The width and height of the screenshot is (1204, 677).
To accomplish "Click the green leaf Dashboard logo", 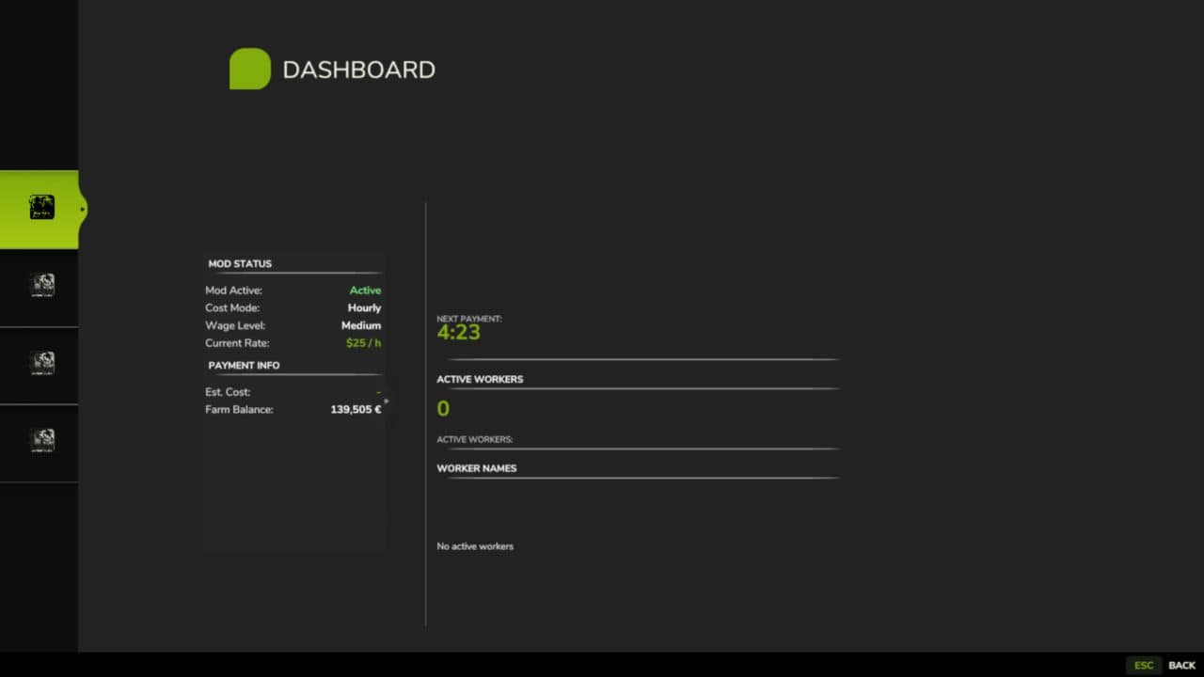I will tap(249, 69).
